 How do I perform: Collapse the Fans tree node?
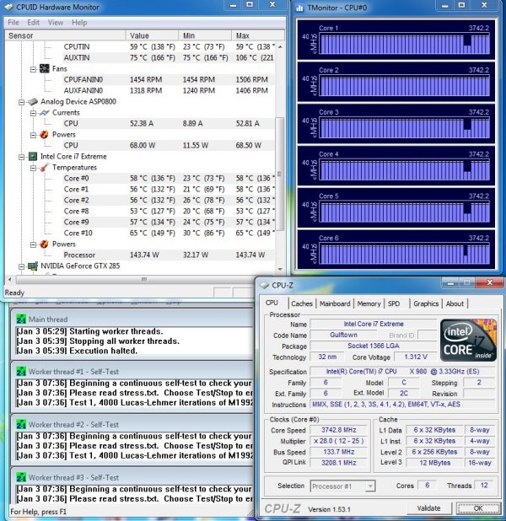33,69
